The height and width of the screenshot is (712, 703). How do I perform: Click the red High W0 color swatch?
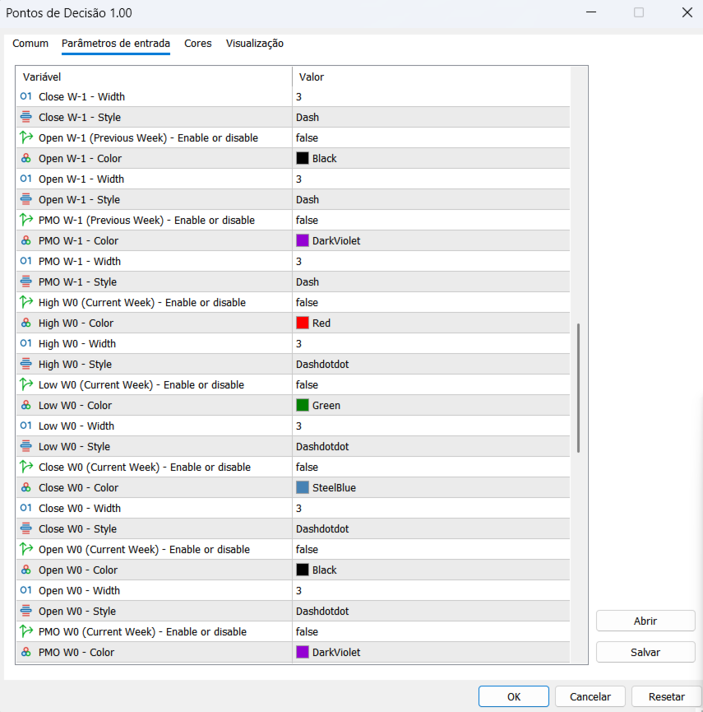coord(303,323)
